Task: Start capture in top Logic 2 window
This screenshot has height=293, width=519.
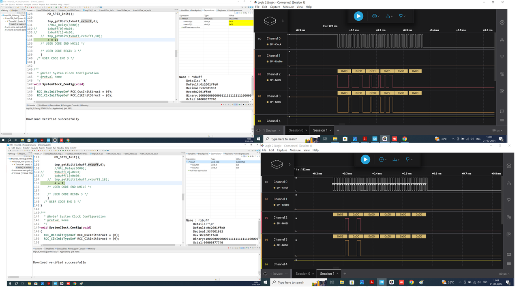Action: 358,16
